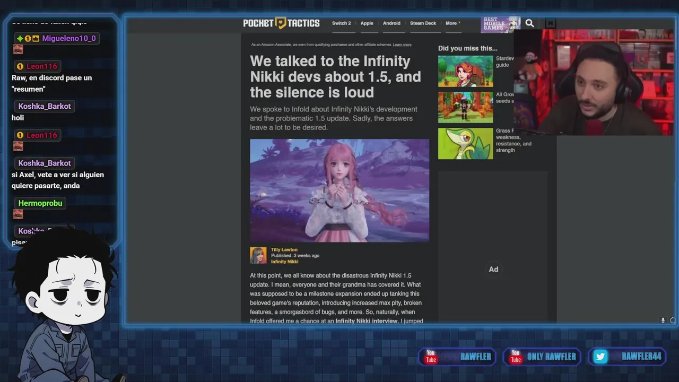The width and height of the screenshot is (679, 382).
Task: Click the Koshka_Barkot username above si Axel message
Action: point(45,163)
